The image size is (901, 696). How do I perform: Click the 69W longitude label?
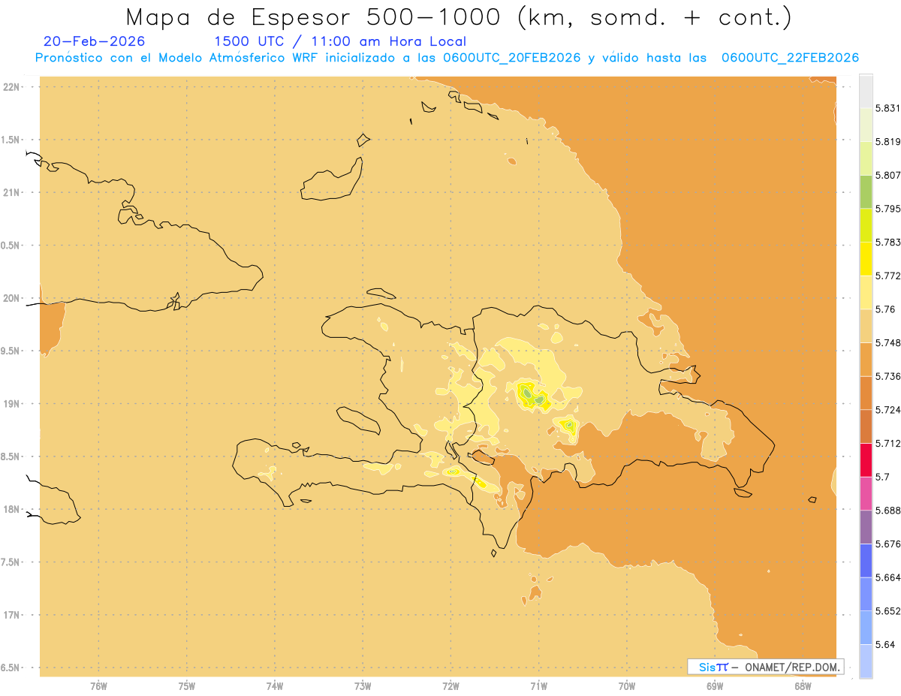(715, 685)
